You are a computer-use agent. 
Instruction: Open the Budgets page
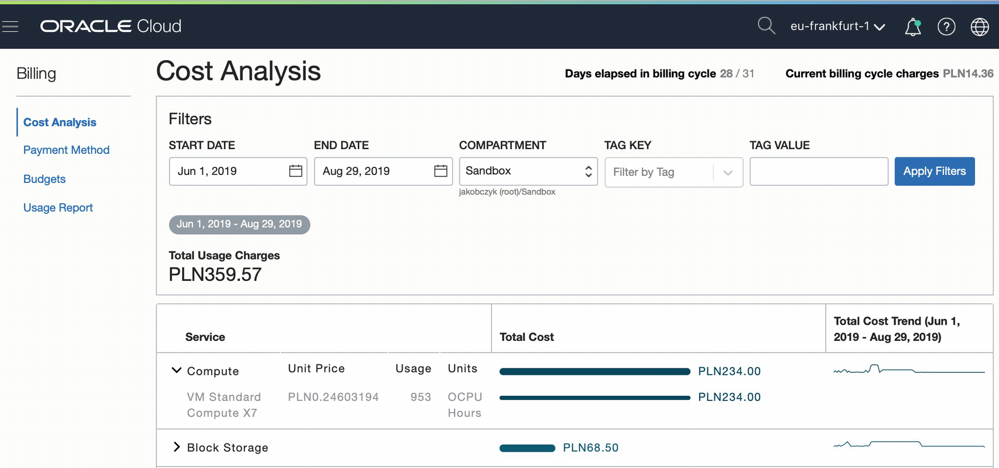coord(44,179)
